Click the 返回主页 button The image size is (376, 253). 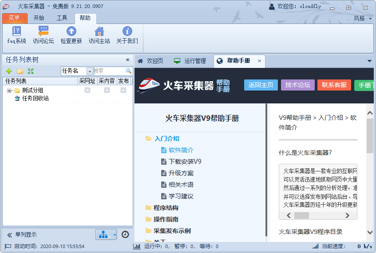point(261,85)
